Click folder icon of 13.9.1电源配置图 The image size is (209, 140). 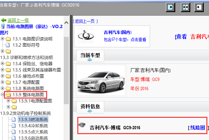tap(14, 101)
